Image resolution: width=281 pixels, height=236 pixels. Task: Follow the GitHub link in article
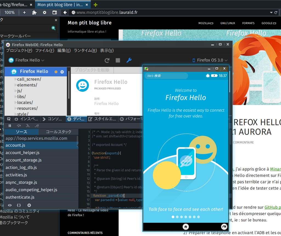(272, 207)
